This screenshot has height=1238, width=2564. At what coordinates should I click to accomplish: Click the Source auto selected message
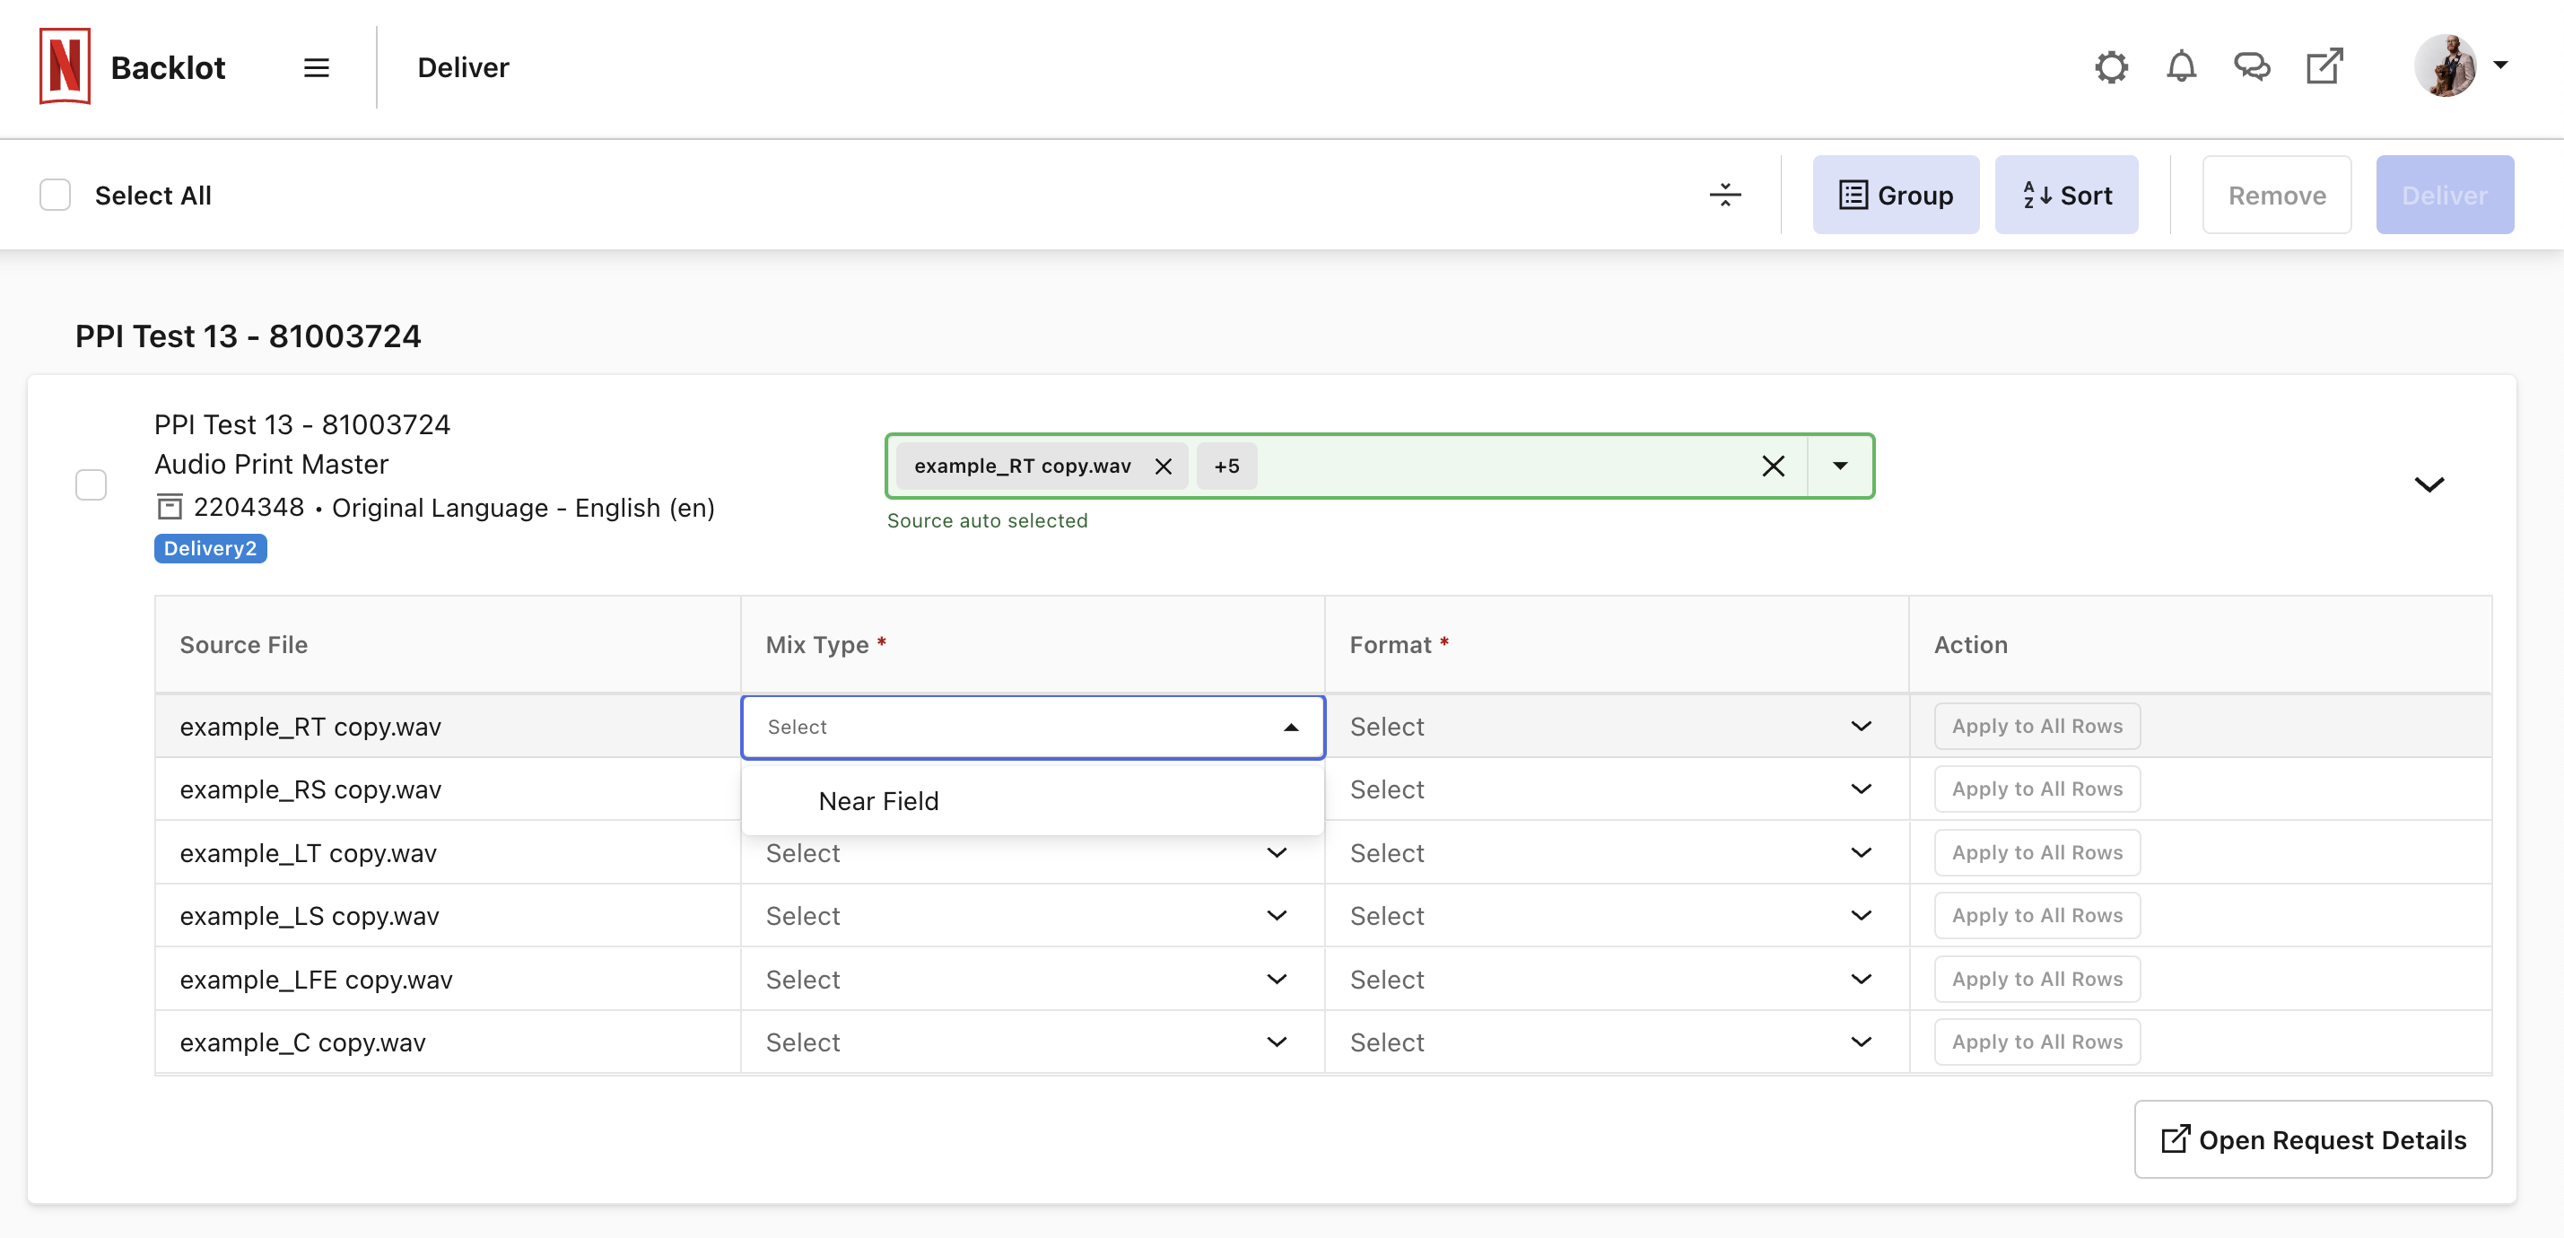pyautogui.click(x=986, y=520)
